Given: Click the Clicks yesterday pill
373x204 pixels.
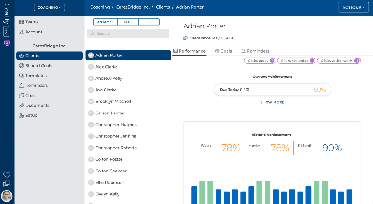Looking at the screenshot, I should coord(296,61).
